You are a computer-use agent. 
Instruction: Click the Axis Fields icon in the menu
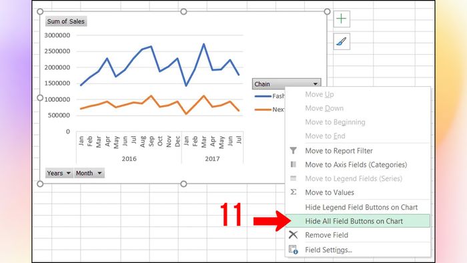[x=293, y=164]
